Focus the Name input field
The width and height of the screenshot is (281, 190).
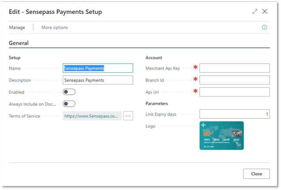click(98, 68)
